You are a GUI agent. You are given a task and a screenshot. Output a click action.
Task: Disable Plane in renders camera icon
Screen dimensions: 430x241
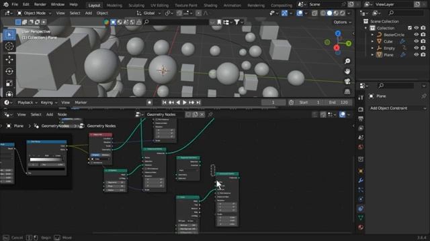(423, 55)
